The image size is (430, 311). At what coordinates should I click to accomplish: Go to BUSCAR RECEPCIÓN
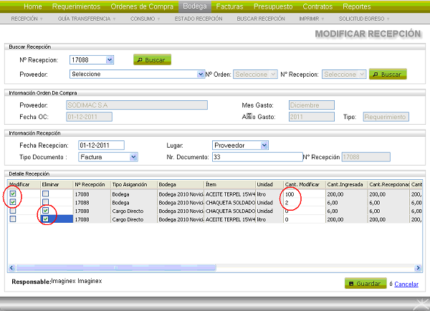point(261,19)
